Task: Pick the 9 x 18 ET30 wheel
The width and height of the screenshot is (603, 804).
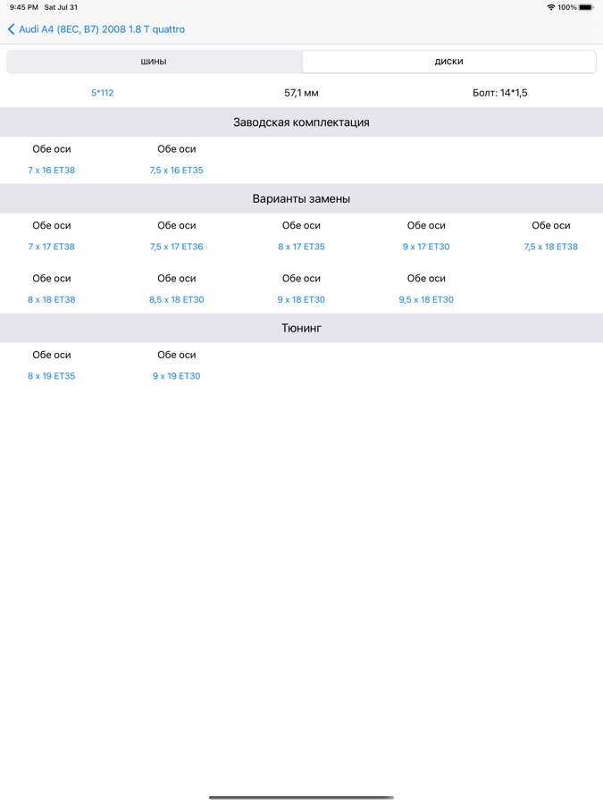Action: [301, 299]
